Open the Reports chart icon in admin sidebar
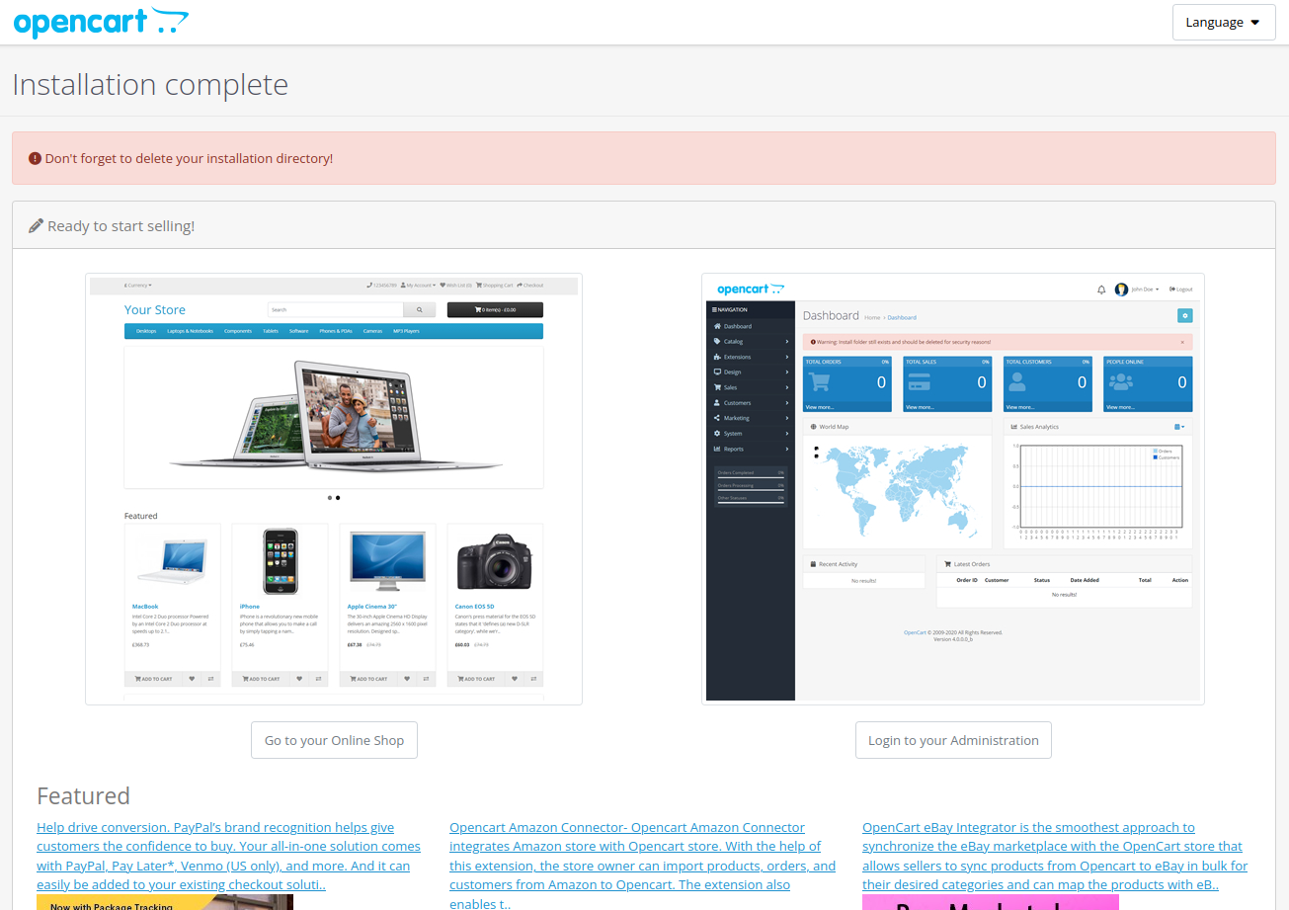Screen dimensions: 1289x910 717,448
